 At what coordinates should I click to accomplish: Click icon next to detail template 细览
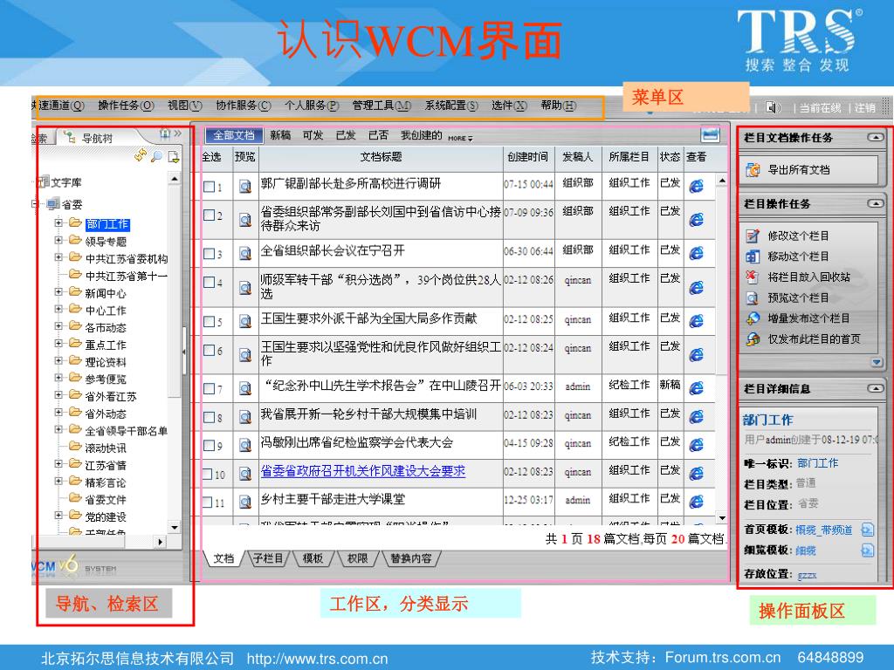867,550
